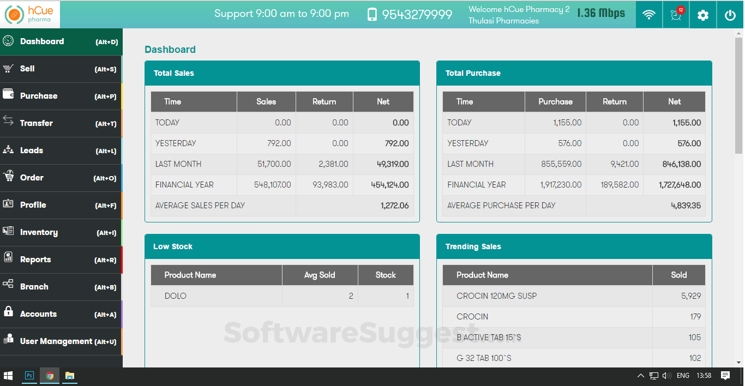Select the Inventory sidebar icon
The image size is (745, 386).
point(8,232)
